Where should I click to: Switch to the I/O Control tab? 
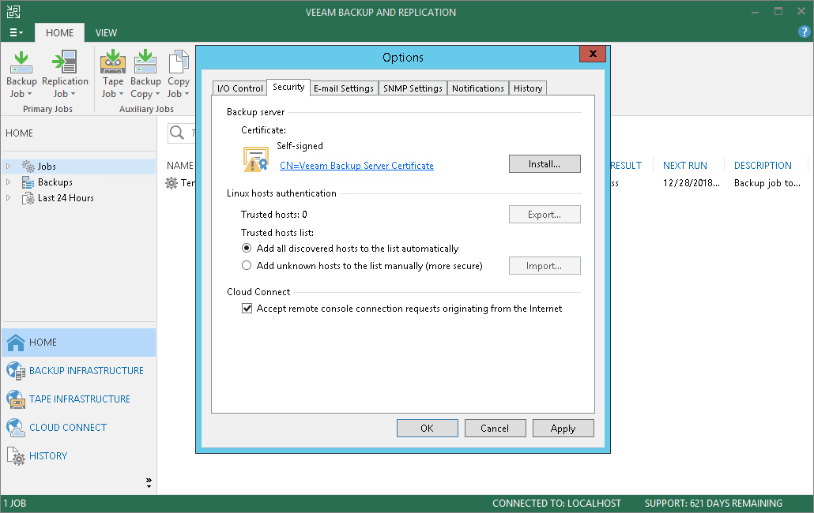239,88
